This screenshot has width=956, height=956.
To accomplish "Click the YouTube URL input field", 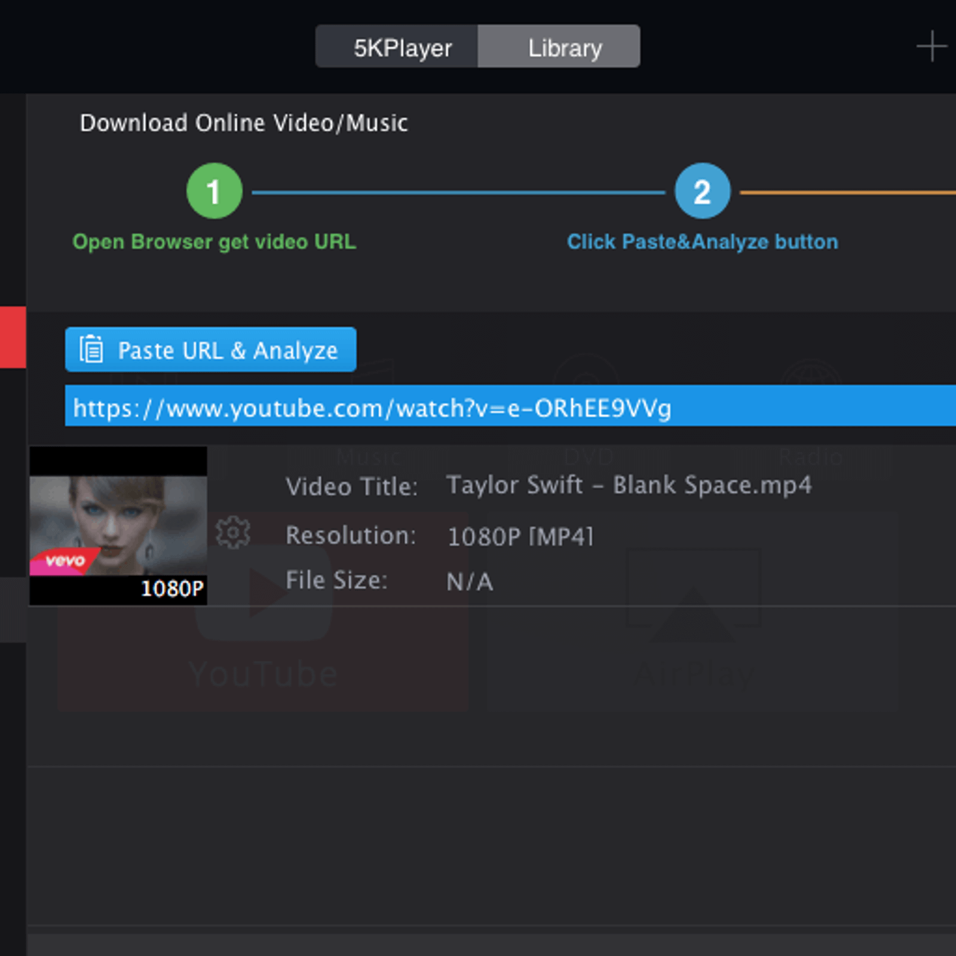I will [x=510, y=406].
